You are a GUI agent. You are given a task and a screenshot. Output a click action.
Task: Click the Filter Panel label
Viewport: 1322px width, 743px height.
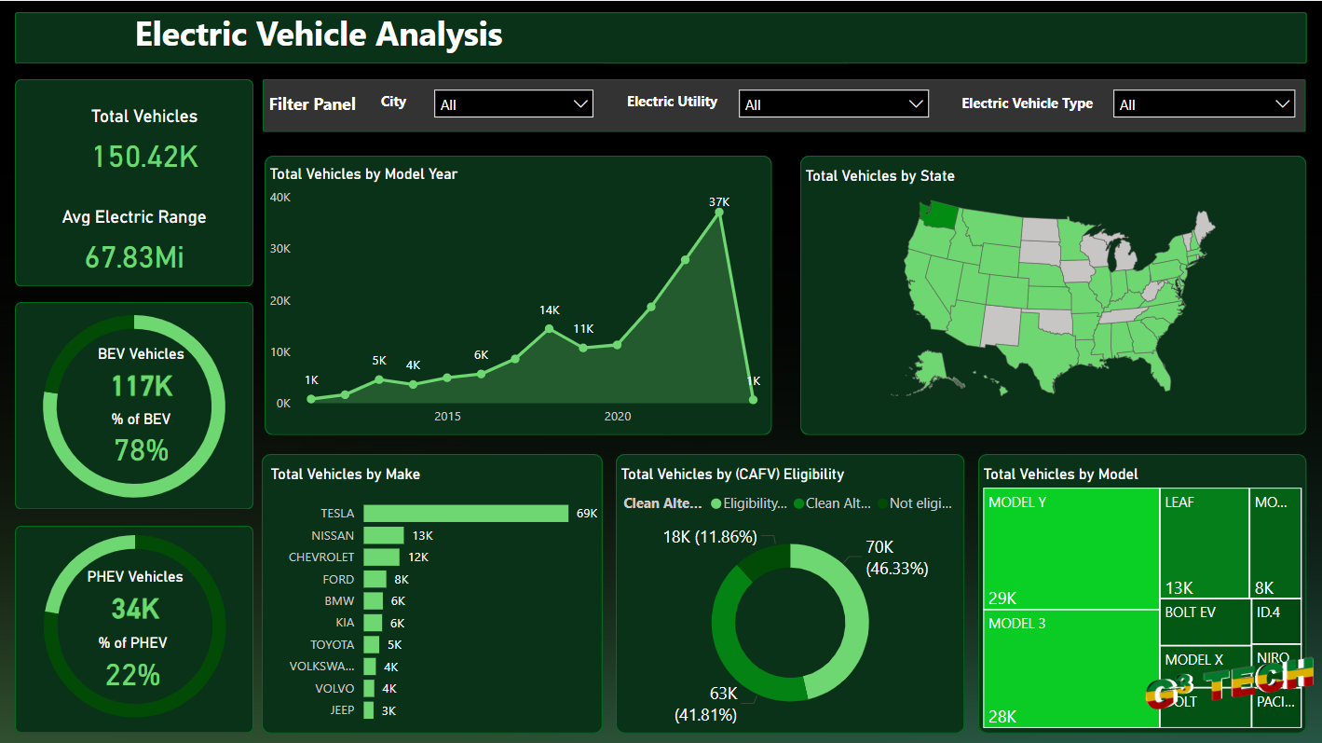[x=312, y=104]
